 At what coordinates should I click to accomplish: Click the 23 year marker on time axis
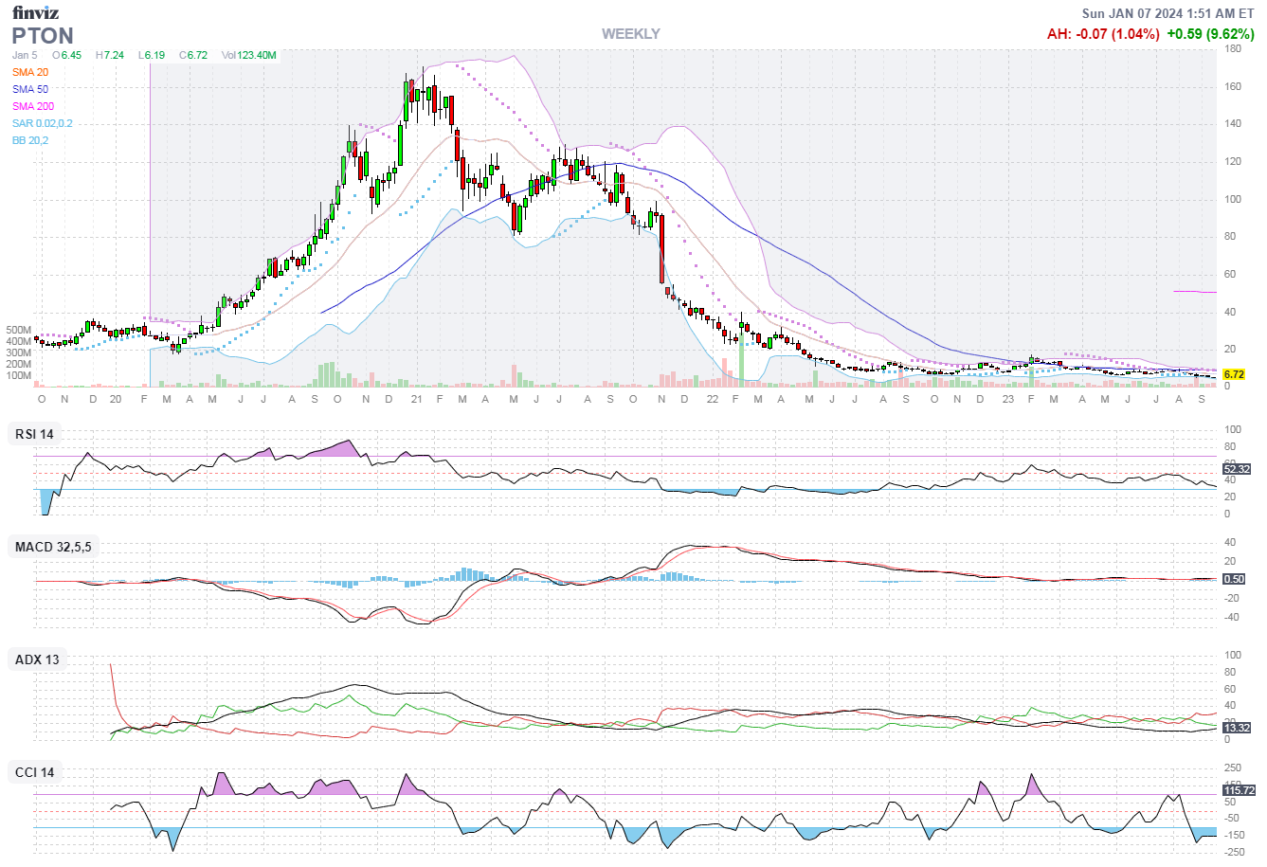(x=1008, y=399)
